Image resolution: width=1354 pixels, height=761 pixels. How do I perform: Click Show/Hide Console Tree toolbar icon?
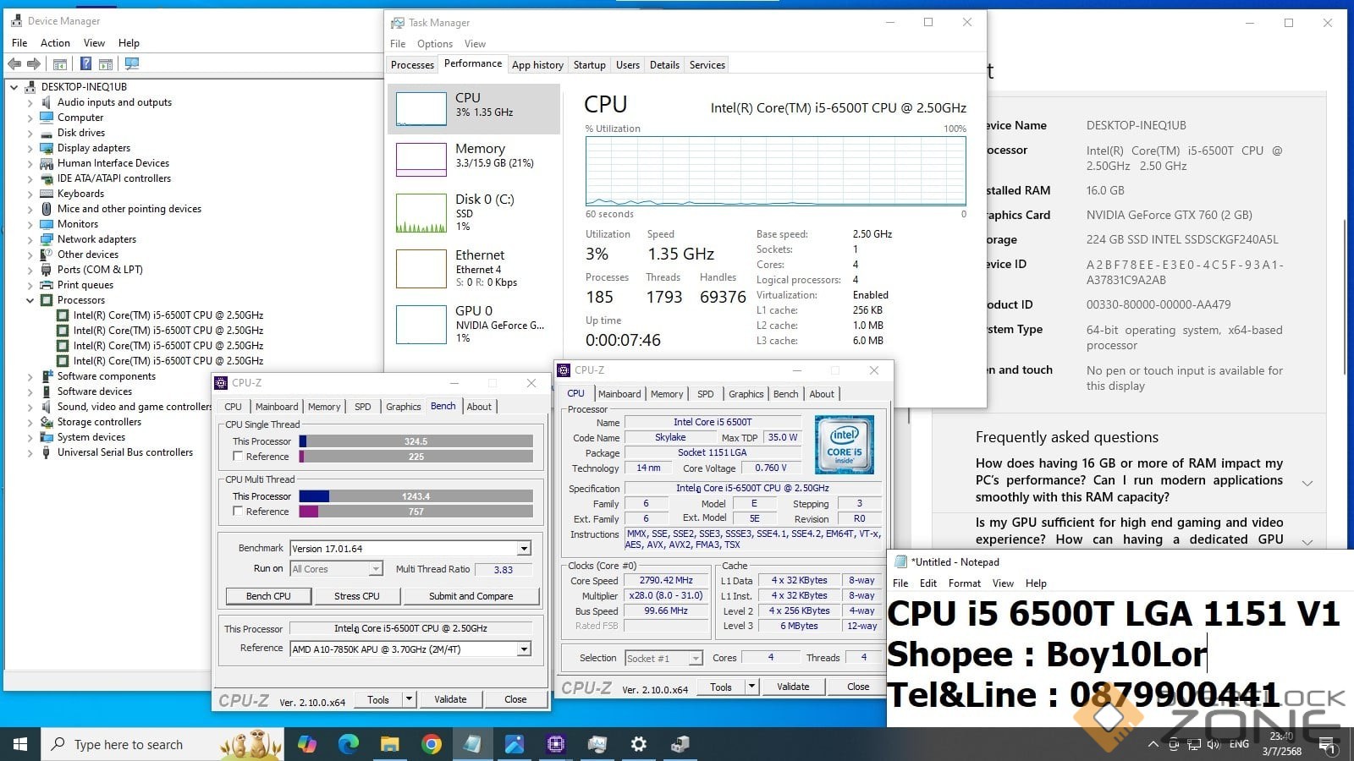(x=60, y=63)
